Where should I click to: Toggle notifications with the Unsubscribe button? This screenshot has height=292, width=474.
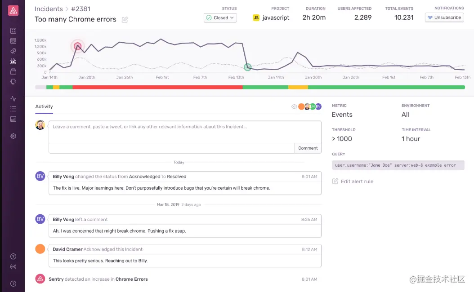(x=444, y=18)
